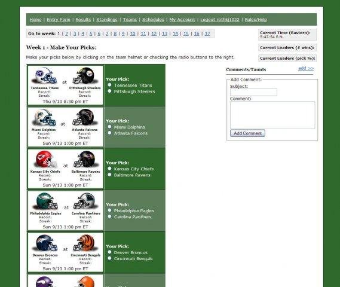Open the Home menu link
Image resolution: width=340 pixels, height=287 pixels.
(x=35, y=20)
